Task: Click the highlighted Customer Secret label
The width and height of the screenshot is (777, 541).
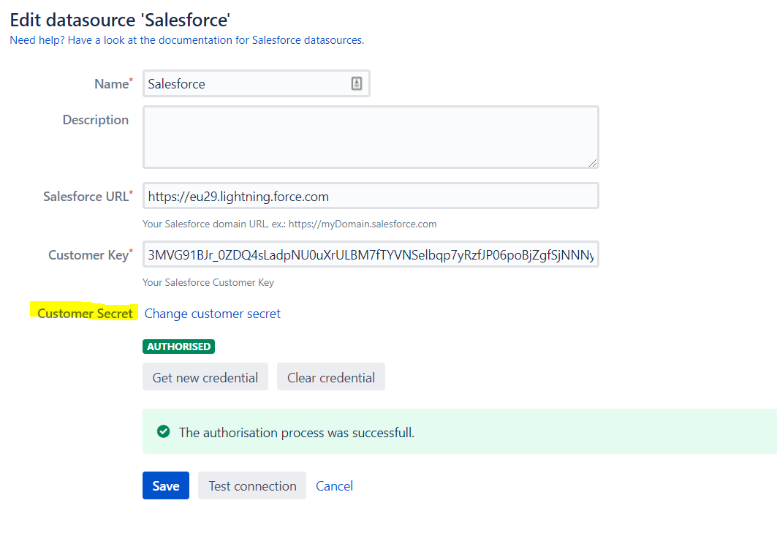Action: (x=85, y=314)
